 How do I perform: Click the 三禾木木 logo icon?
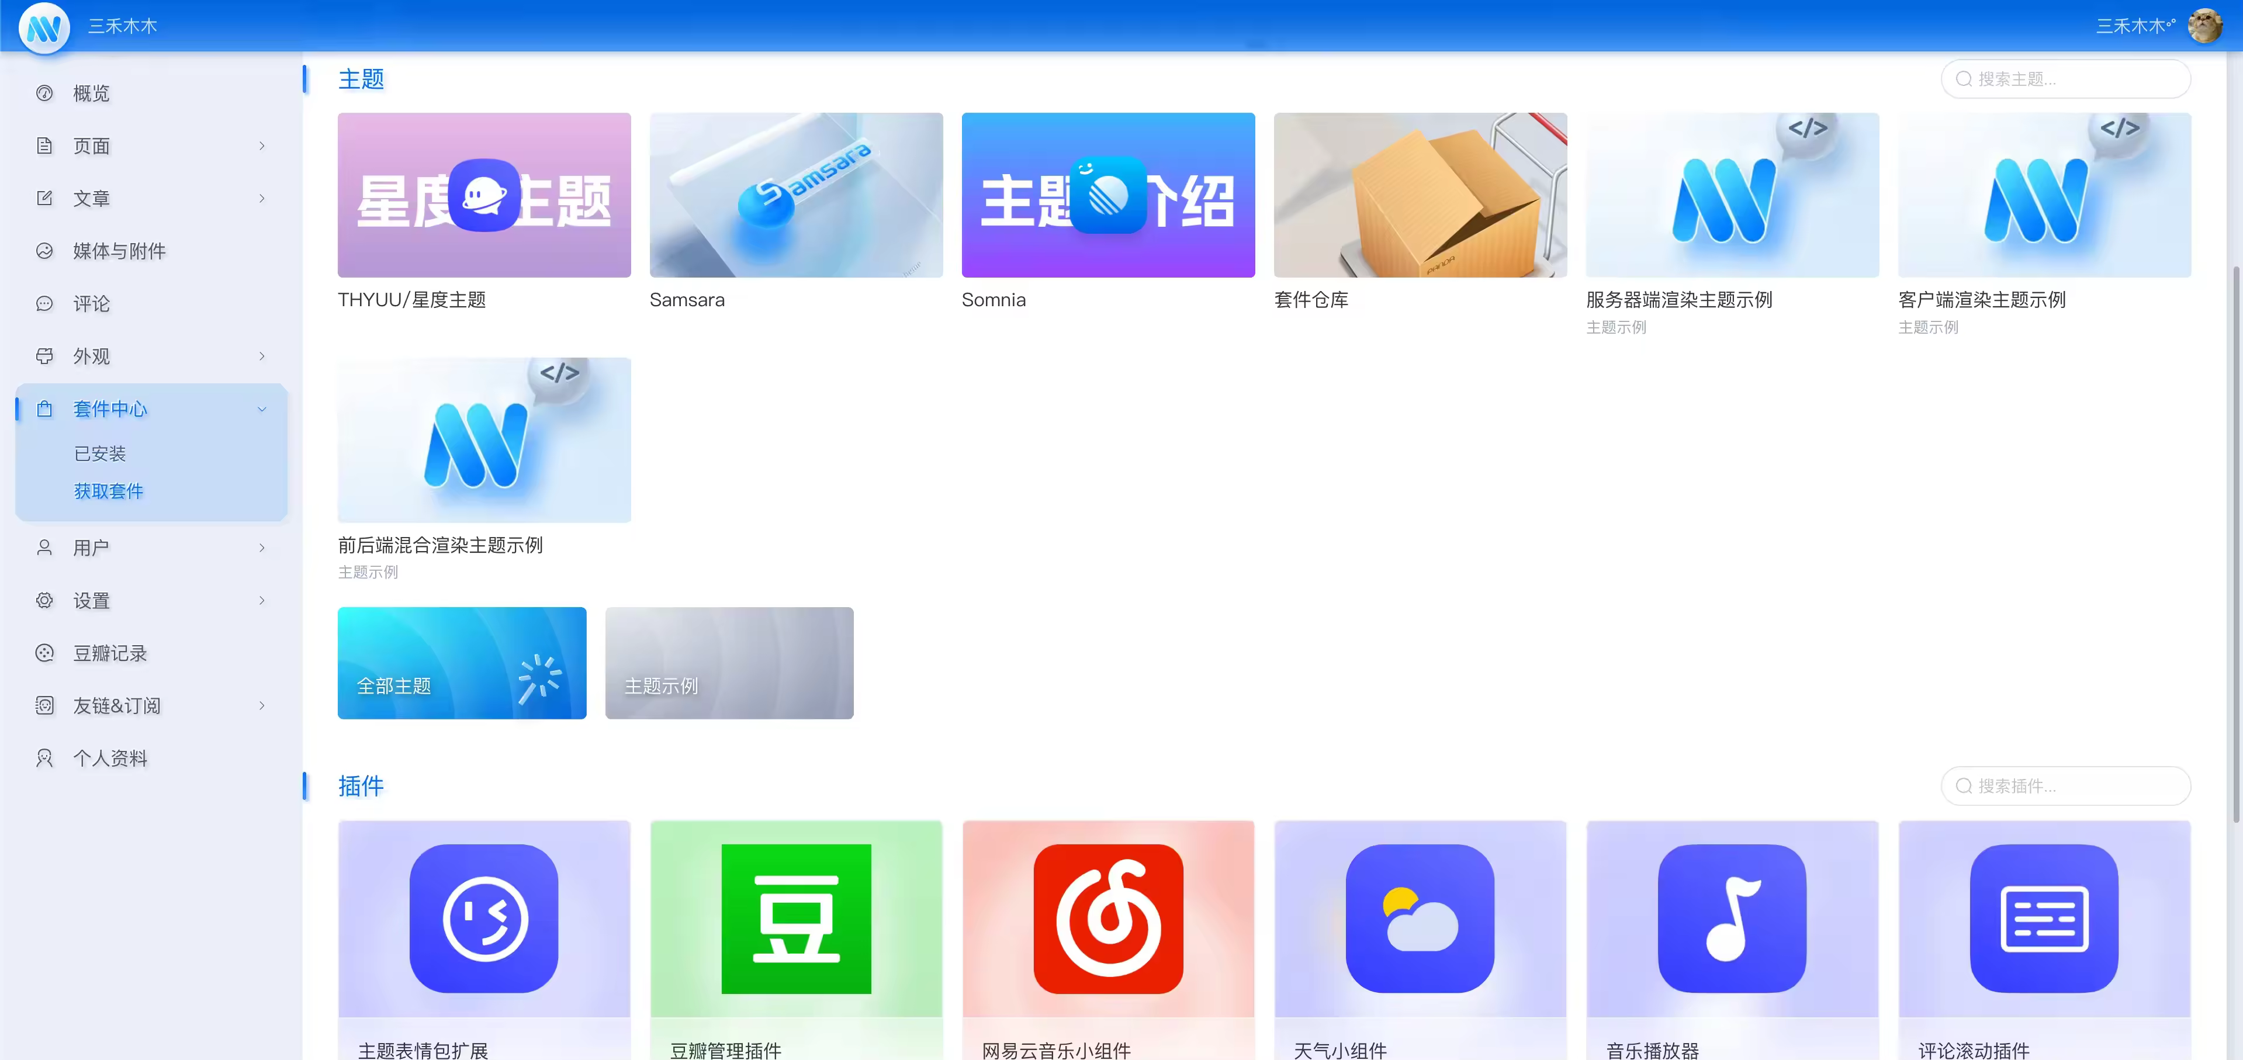[x=44, y=28]
